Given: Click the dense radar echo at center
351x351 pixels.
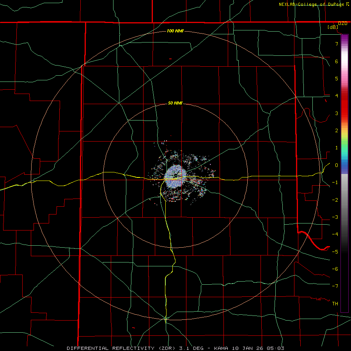Looking at the screenshot, I should click(175, 176).
